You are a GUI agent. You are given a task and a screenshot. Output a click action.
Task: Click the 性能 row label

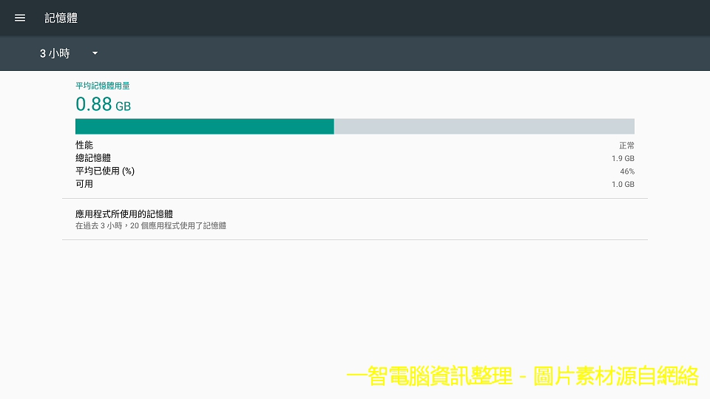pyautogui.click(x=84, y=145)
